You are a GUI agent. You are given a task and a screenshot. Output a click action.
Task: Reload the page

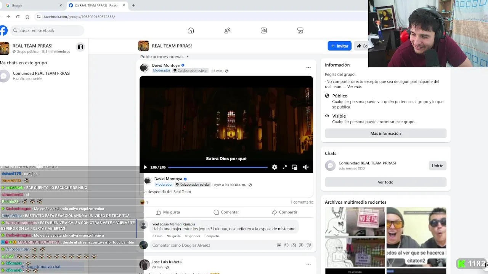tap(18, 17)
